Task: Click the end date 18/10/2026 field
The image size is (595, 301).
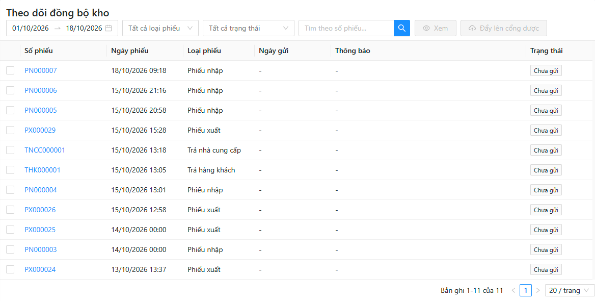Action: pos(84,28)
